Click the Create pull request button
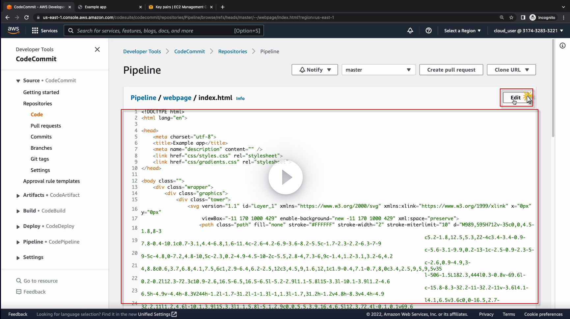This screenshot has width=570, height=319. point(451,70)
